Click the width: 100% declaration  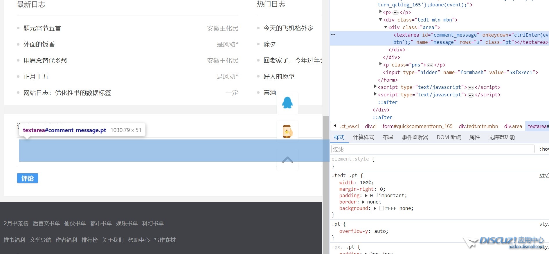click(x=357, y=183)
